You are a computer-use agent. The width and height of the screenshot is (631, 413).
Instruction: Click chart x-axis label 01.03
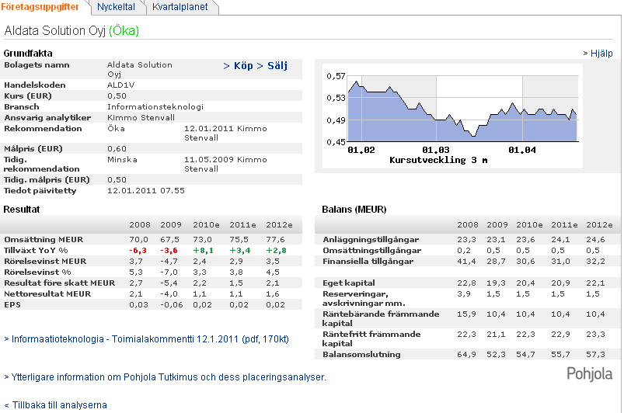(x=435, y=150)
